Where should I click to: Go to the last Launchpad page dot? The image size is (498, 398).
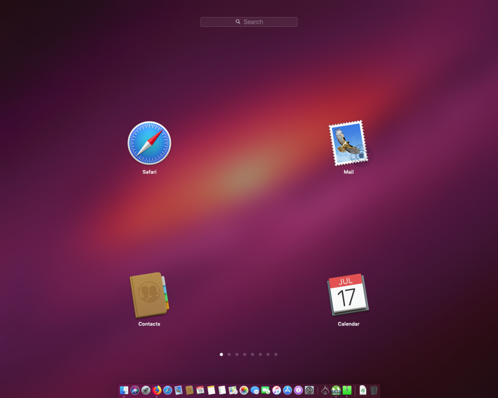click(276, 355)
